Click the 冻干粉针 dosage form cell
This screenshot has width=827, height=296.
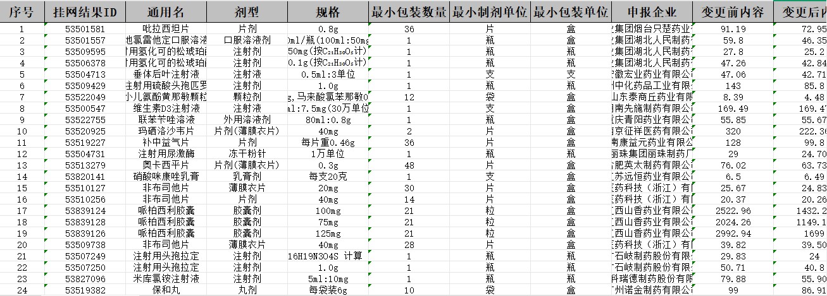(247, 154)
